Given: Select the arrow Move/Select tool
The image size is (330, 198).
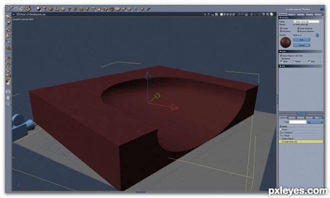Looking at the screenshot, I should point(8,17).
